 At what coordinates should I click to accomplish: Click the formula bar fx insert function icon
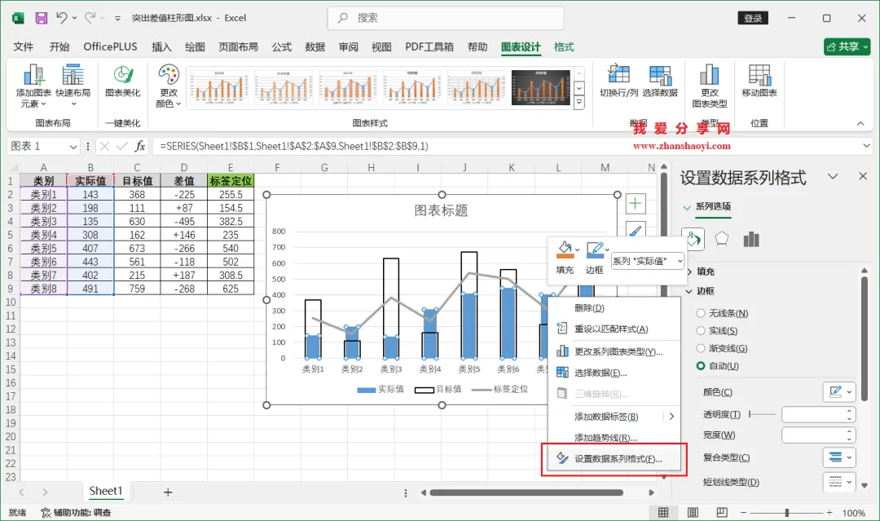(x=140, y=147)
